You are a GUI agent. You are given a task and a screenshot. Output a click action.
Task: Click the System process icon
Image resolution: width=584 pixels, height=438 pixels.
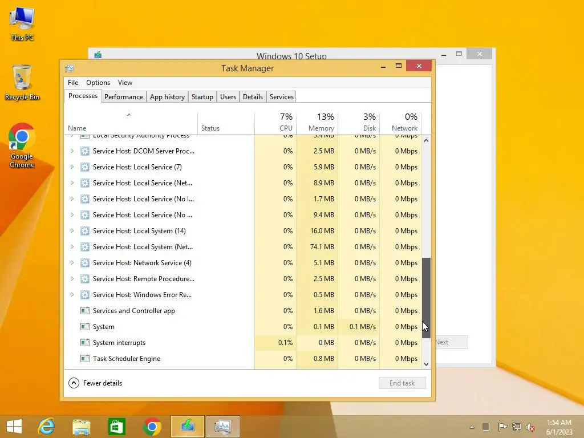point(85,327)
